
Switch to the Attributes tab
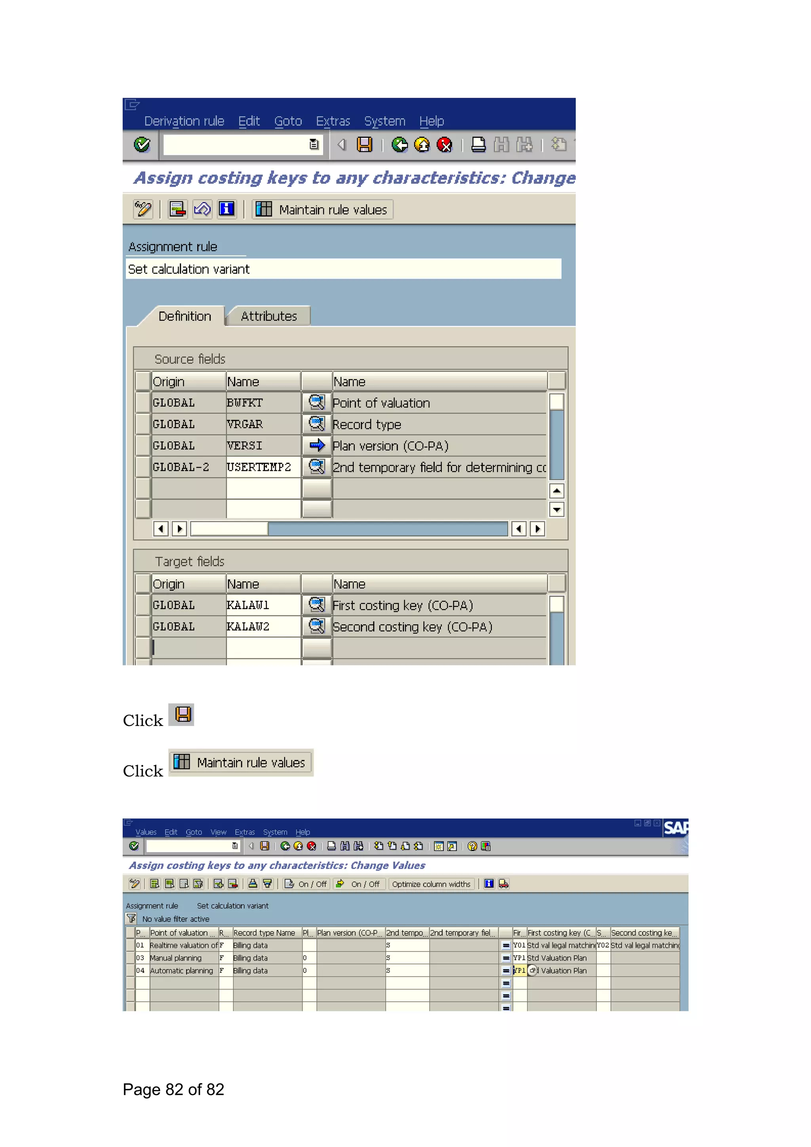point(268,316)
